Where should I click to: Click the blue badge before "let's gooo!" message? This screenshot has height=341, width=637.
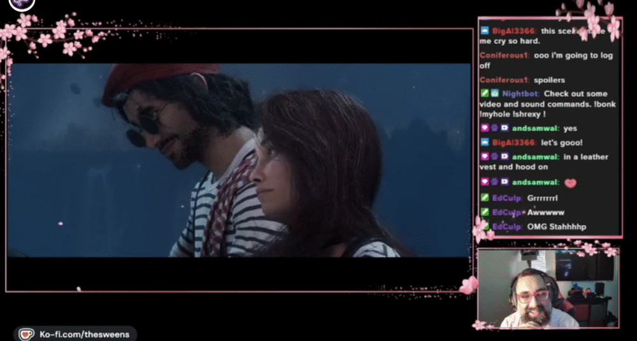pos(485,143)
